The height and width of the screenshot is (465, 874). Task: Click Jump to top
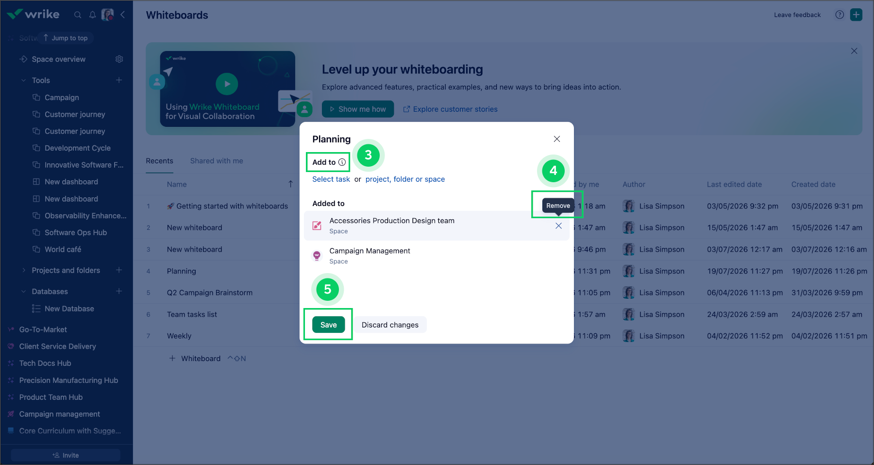coord(66,38)
